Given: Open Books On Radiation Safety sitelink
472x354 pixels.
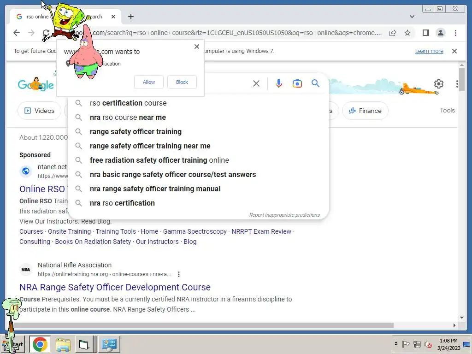Looking at the screenshot, I should tap(93, 242).
